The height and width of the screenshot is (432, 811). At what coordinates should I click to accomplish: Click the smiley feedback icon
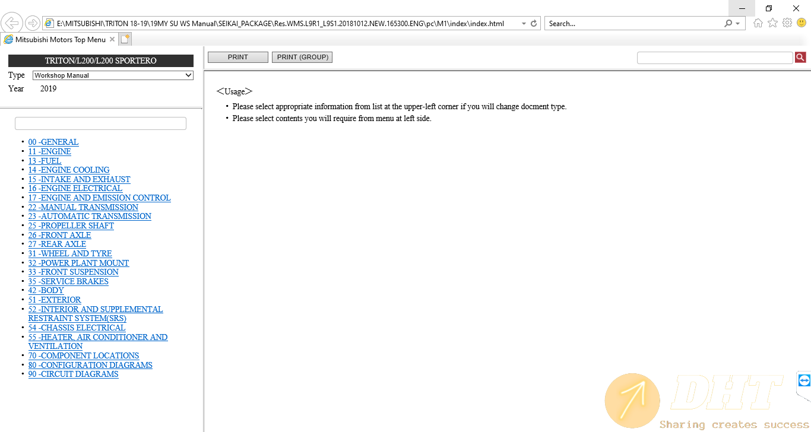pyautogui.click(x=801, y=23)
